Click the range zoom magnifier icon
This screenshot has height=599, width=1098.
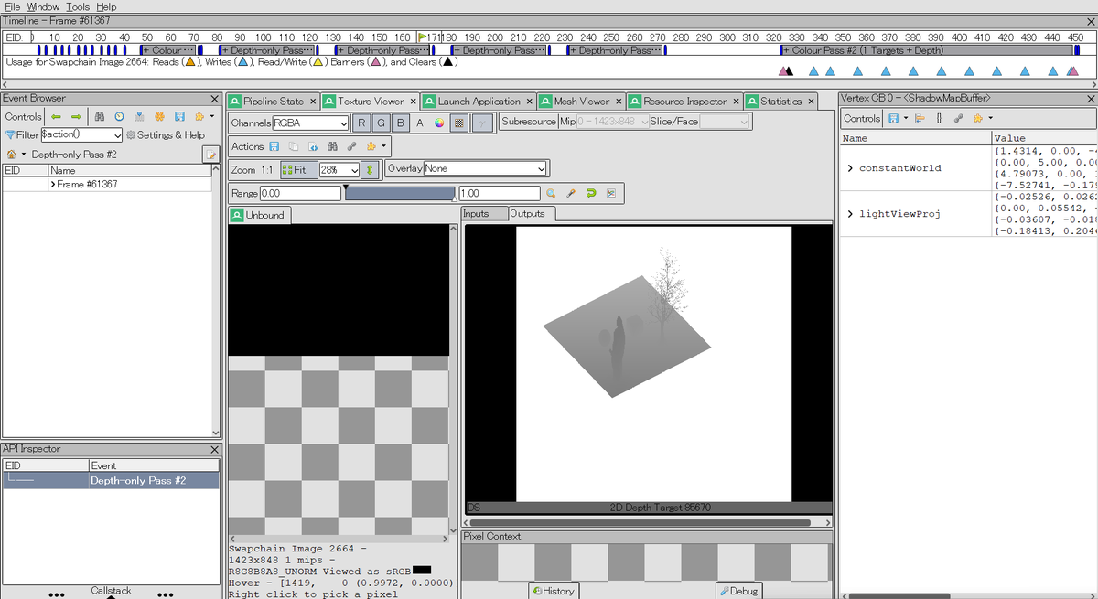(x=551, y=193)
